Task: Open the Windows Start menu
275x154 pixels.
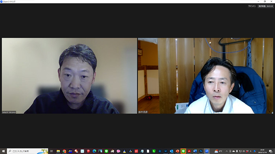Action: click(x=3, y=151)
